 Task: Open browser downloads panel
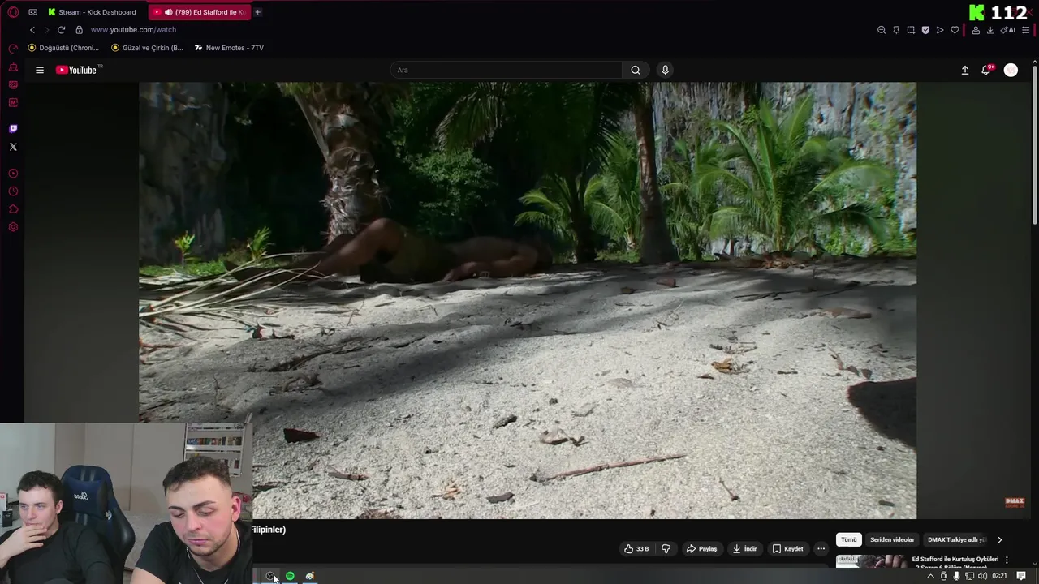pyautogui.click(x=990, y=30)
